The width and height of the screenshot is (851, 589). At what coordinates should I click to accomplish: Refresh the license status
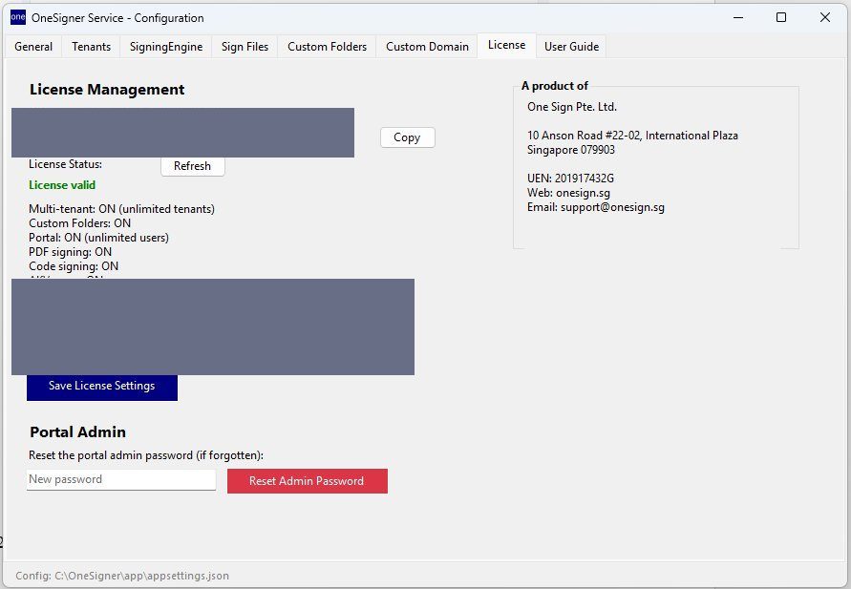193,166
